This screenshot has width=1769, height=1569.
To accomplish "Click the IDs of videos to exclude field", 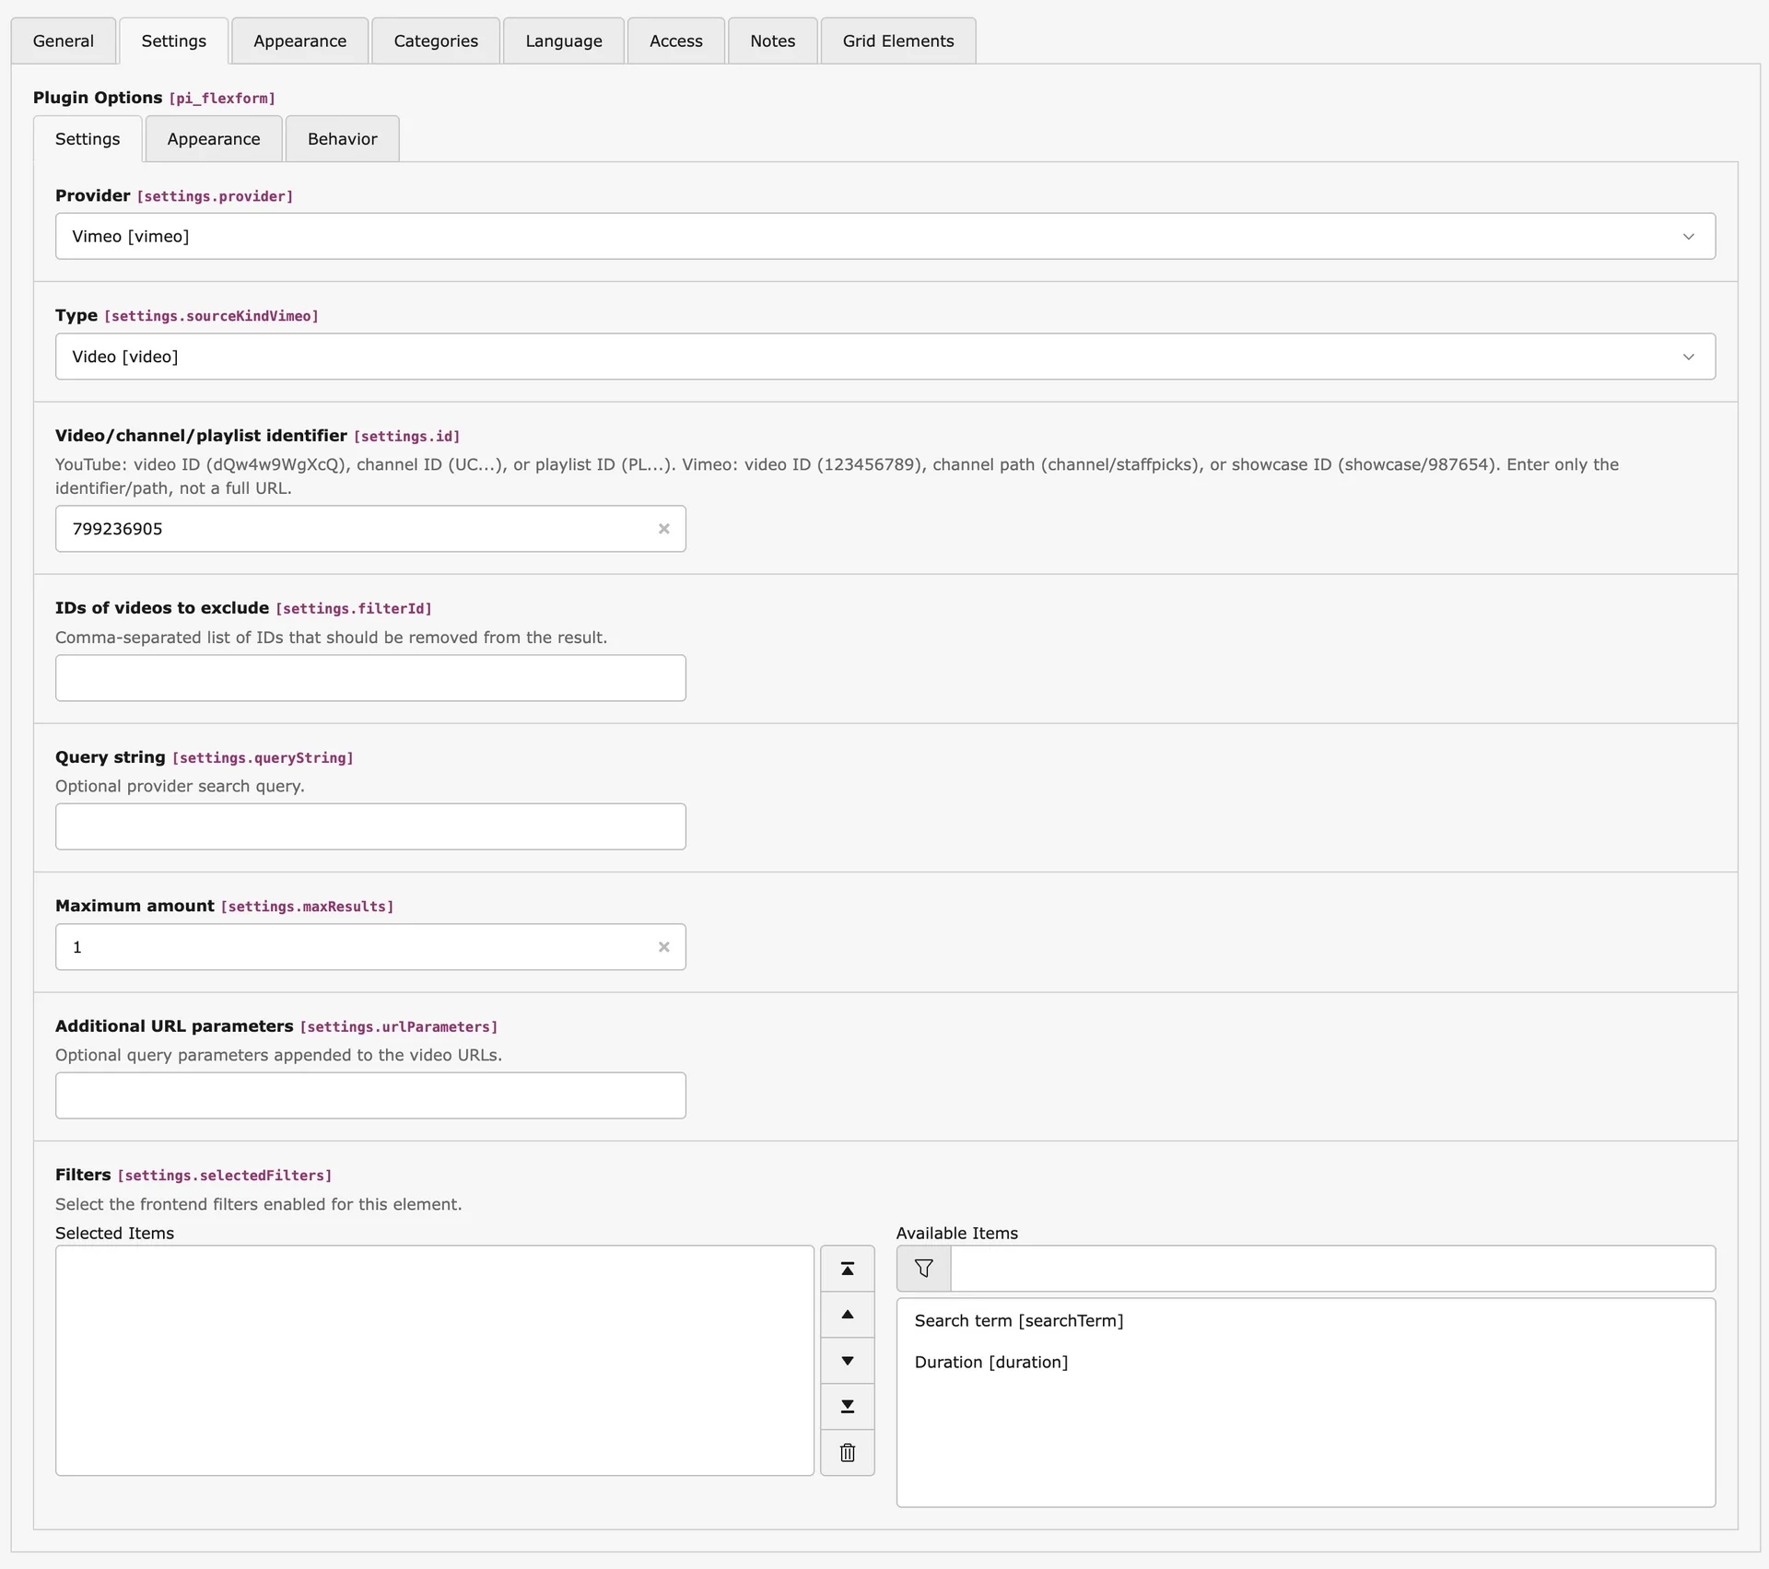I will [x=369, y=677].
